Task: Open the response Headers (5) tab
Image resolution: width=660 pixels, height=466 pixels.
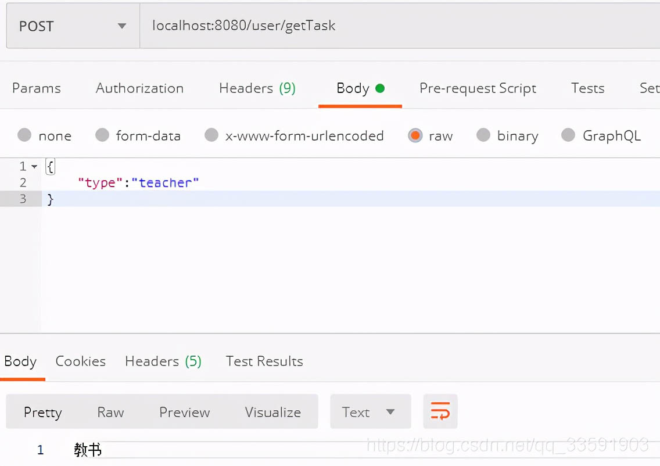Action: (x=163, y=361)
